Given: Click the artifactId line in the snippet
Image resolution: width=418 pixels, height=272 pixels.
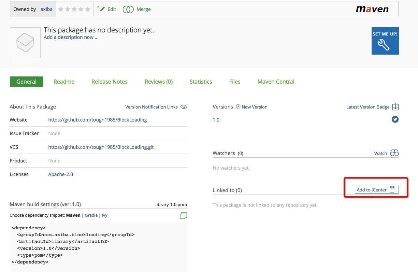Looking at the screenshot, I should (63, 241).
